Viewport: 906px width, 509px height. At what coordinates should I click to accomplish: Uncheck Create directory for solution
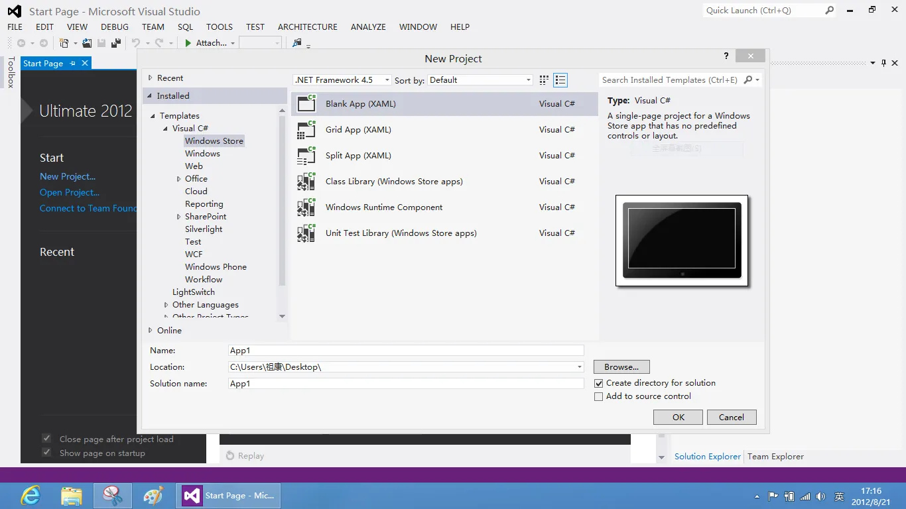coord(599,383)
